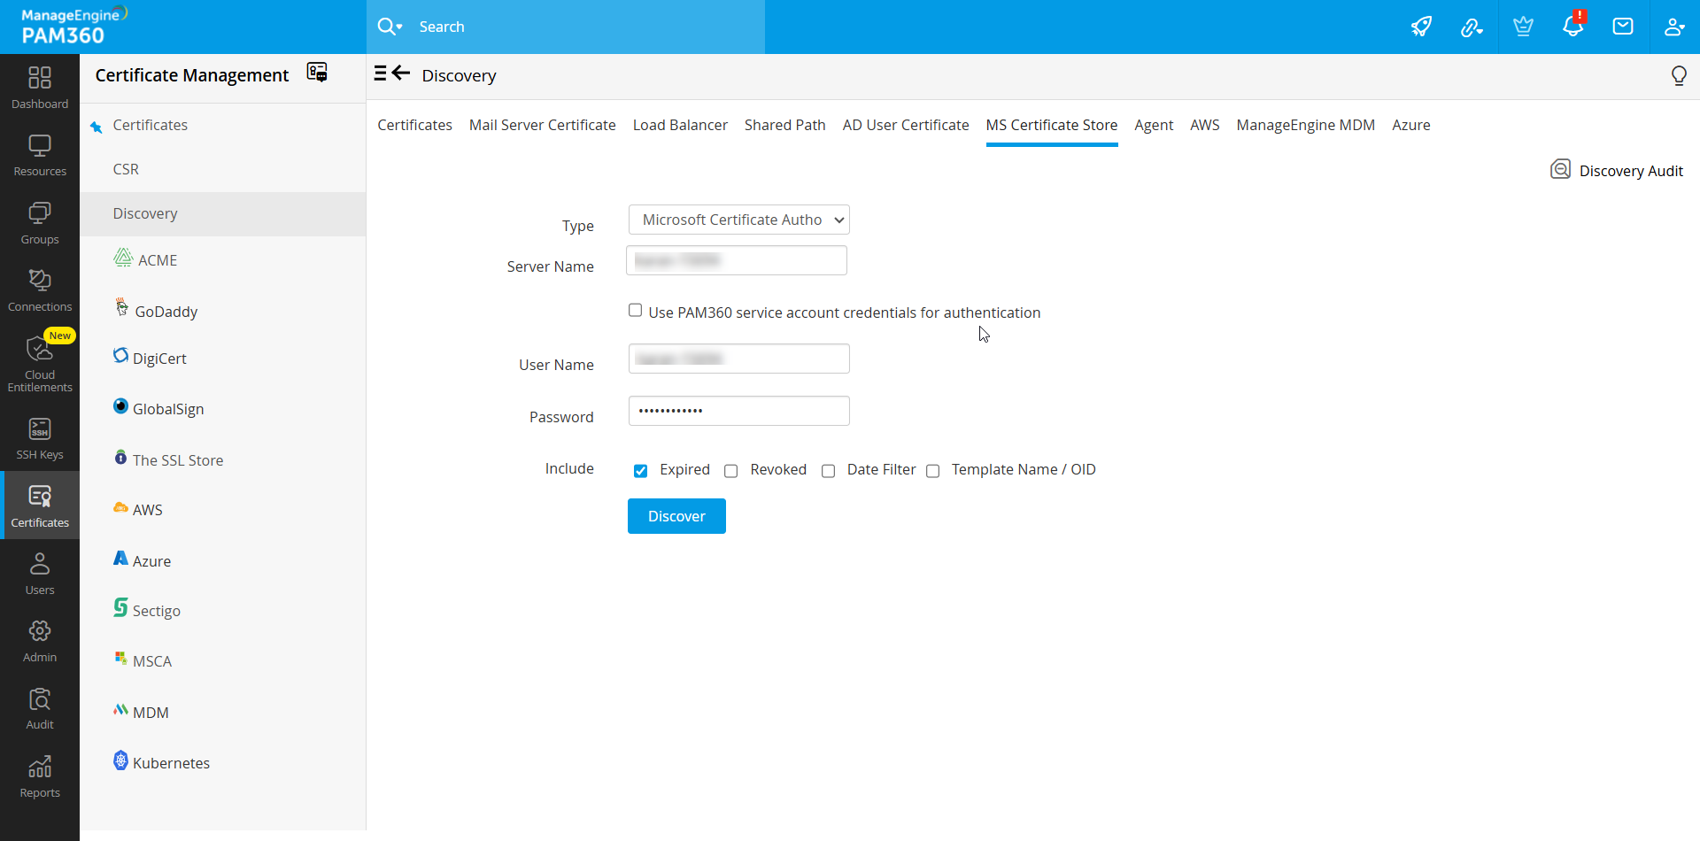
Task: Open the user profile icon
Action: click(x=1673, y=27)
